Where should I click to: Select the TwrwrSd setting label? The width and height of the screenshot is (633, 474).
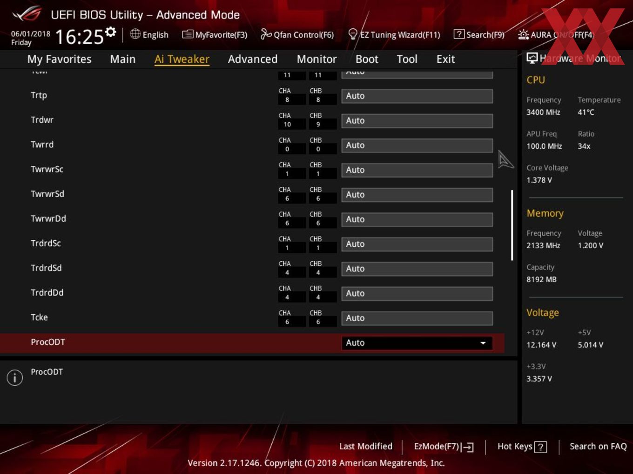pyautogui.click(x=47, y=194)
